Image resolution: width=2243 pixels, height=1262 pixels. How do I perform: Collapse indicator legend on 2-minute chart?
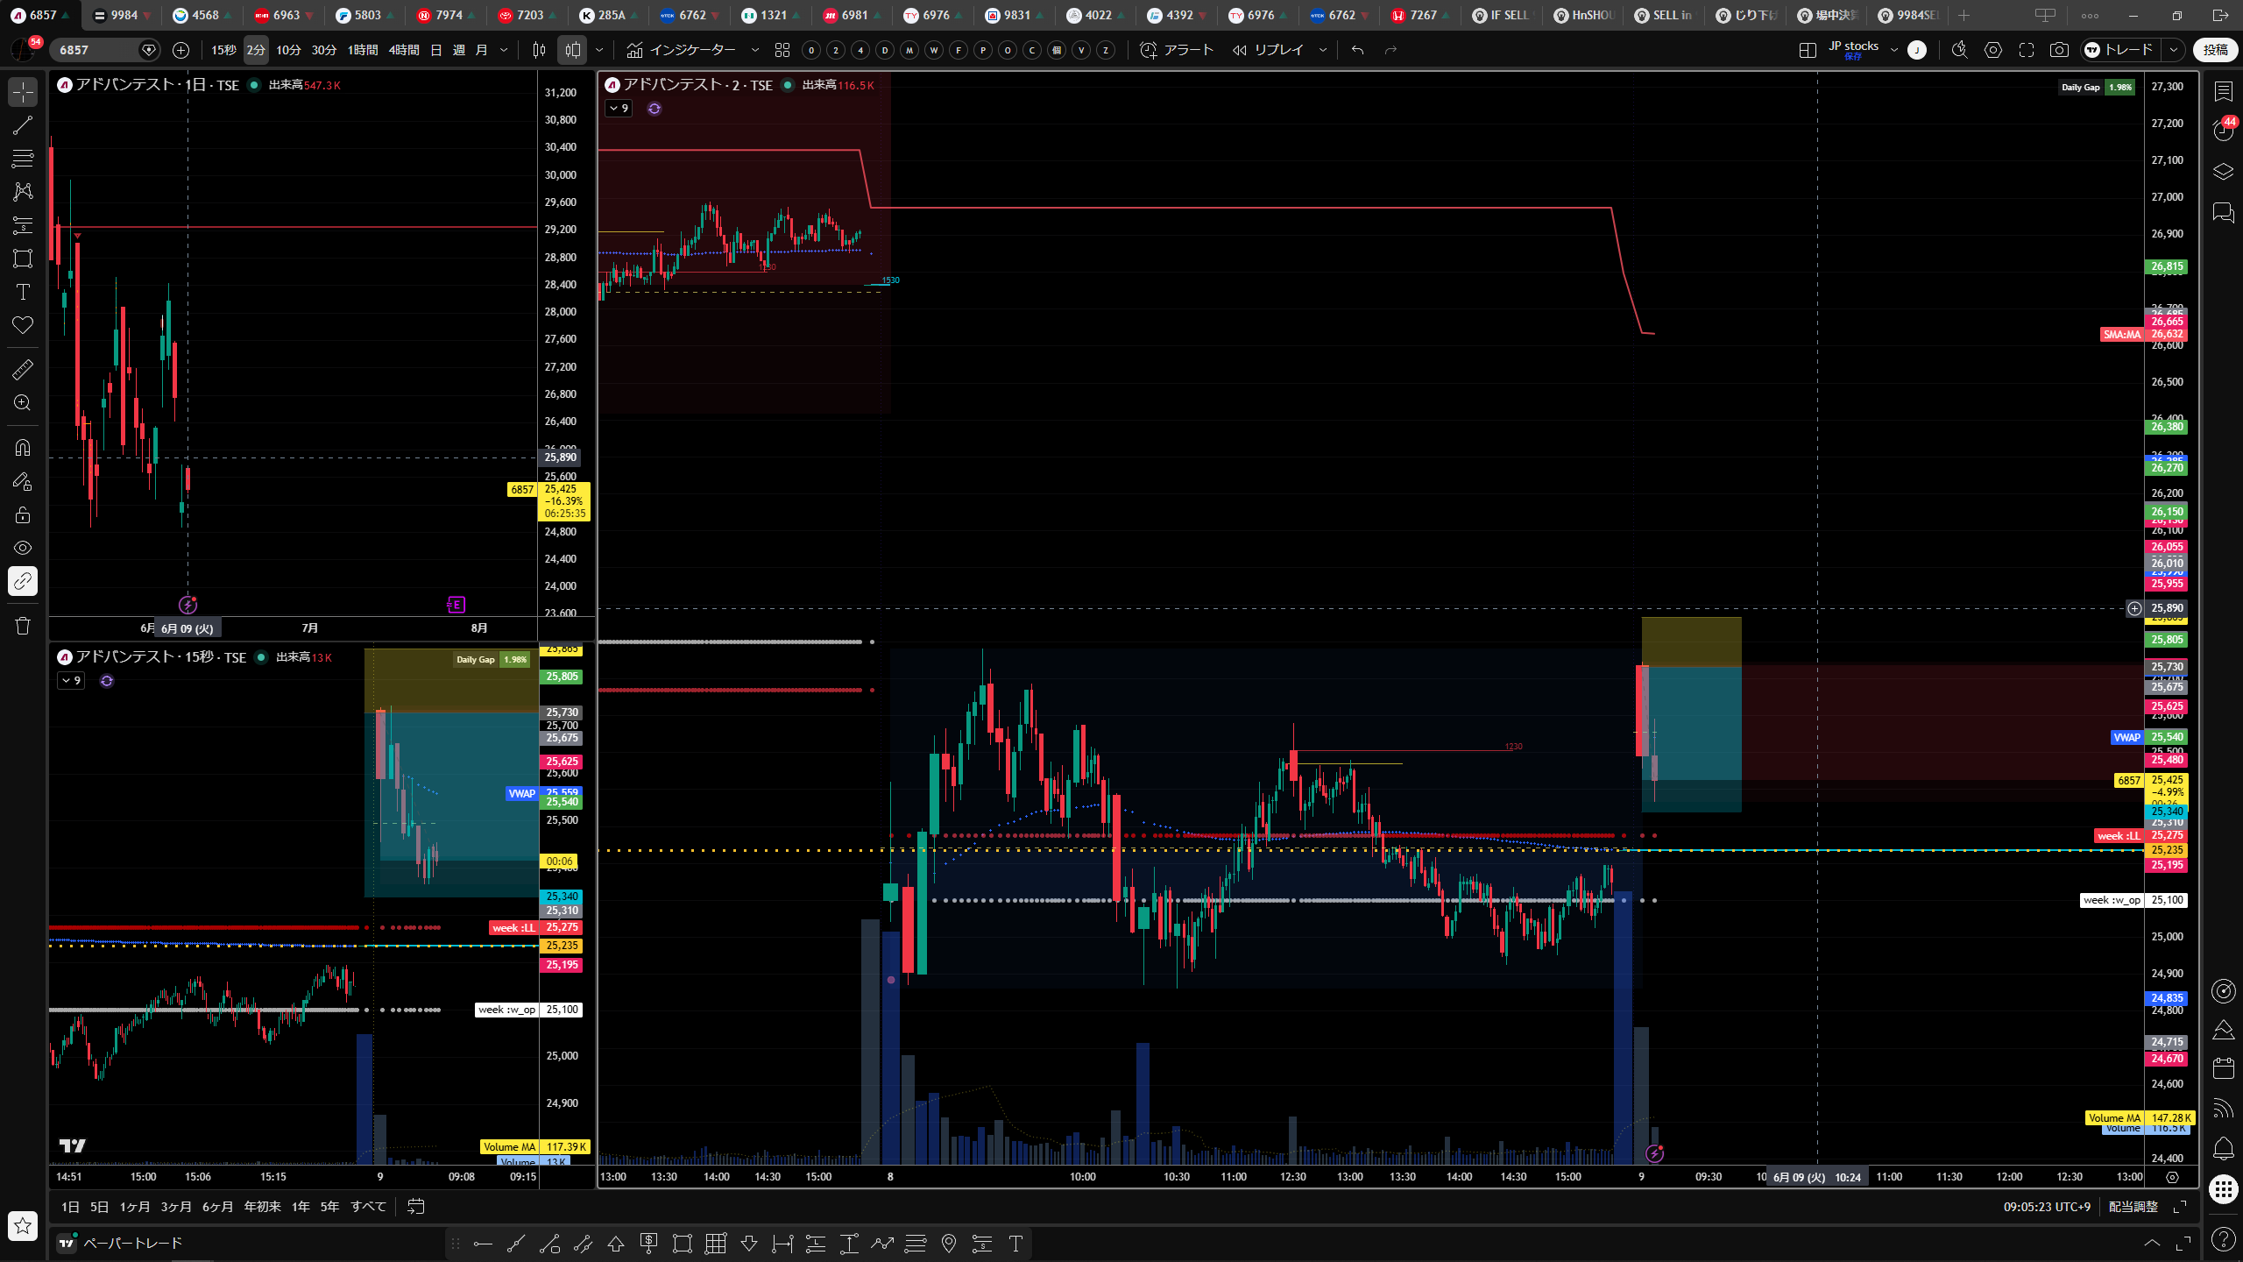click(x=619, y=109)
